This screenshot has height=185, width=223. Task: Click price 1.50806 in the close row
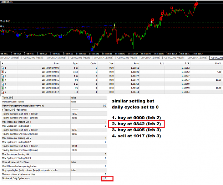click(x=135, y=72)
